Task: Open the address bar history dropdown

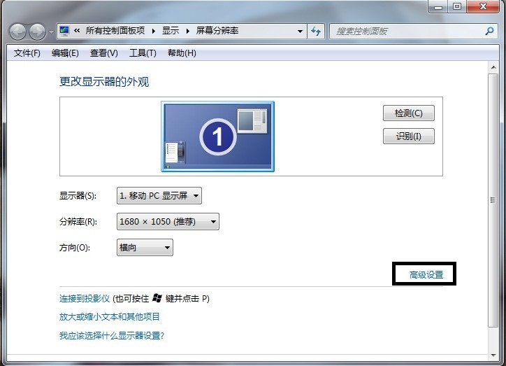Action: coord(300,31)
